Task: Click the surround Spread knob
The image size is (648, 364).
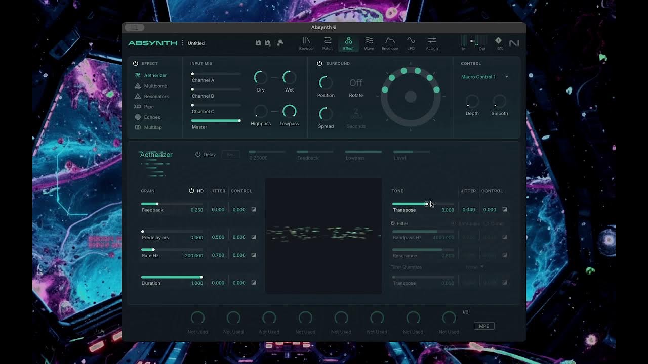Action: pos(326,114)
